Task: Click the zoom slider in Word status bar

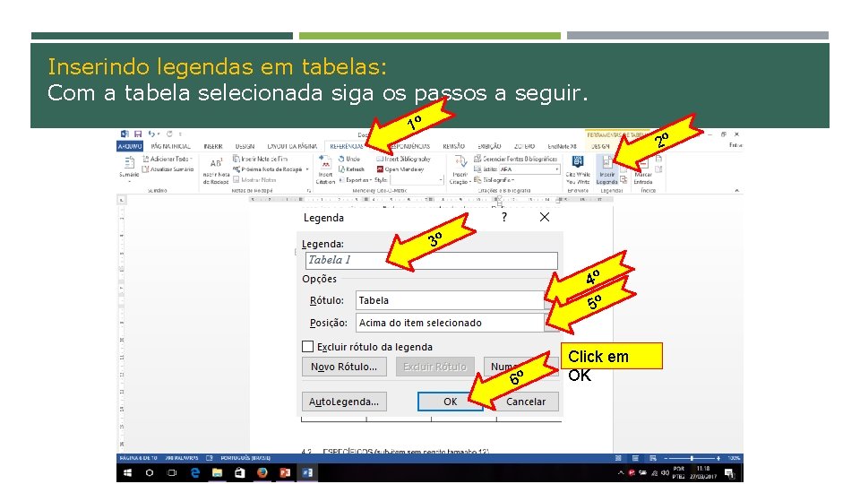Action: [691, 458]
